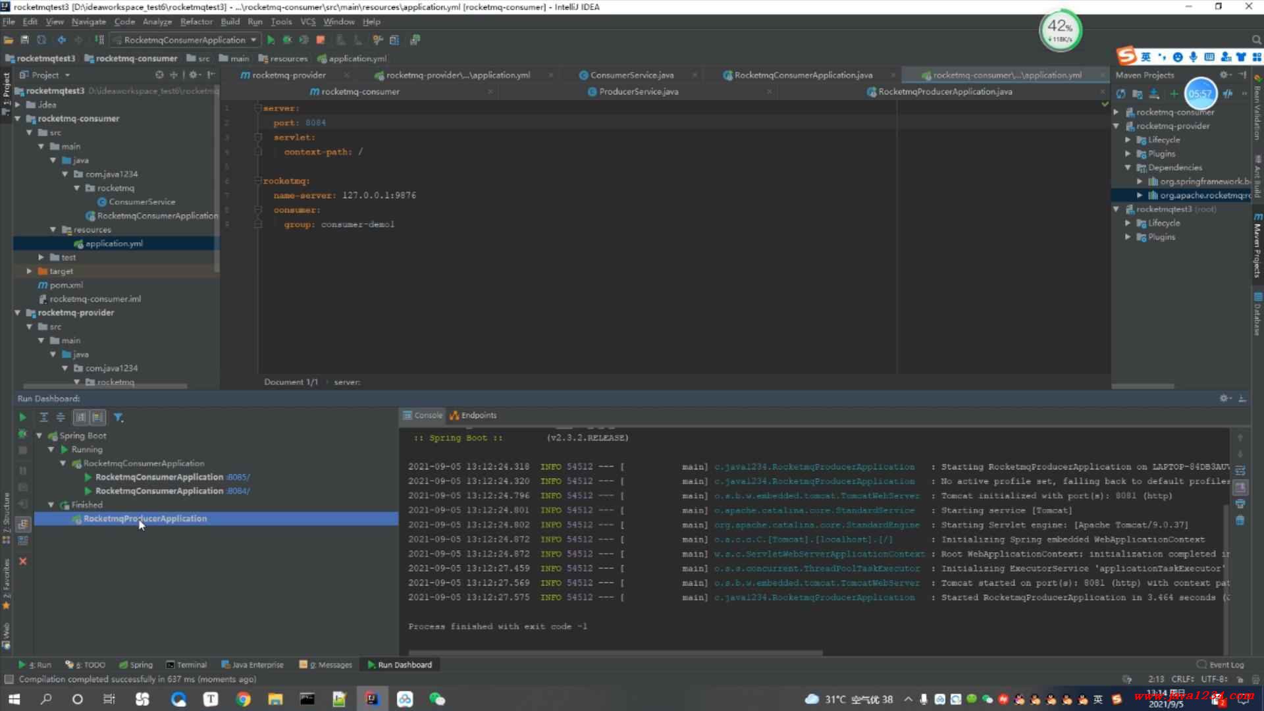Click Project tree horizontal scrollbar

pos(105,386)
